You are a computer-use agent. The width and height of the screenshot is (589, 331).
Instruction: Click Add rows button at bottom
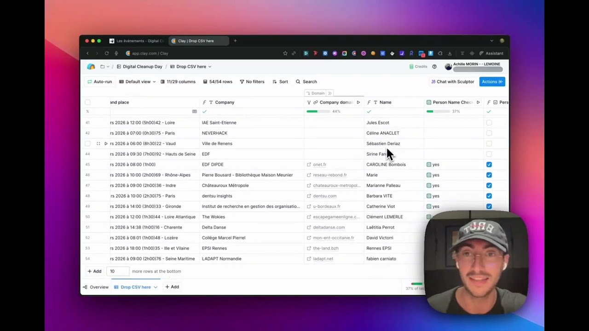[95, 271]
